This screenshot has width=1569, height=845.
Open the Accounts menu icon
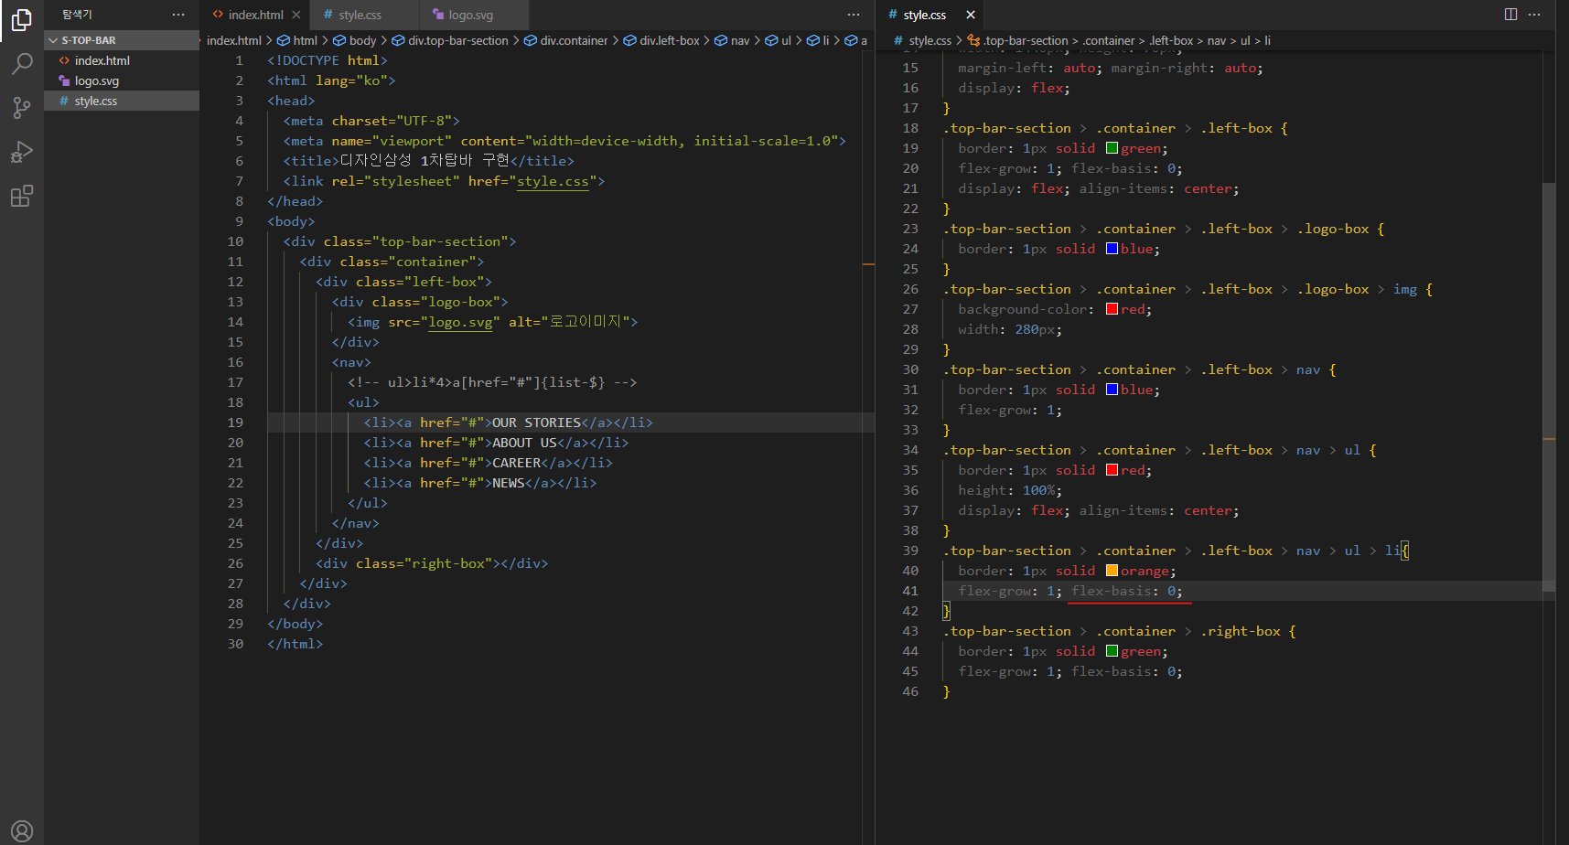pos(22,830)
